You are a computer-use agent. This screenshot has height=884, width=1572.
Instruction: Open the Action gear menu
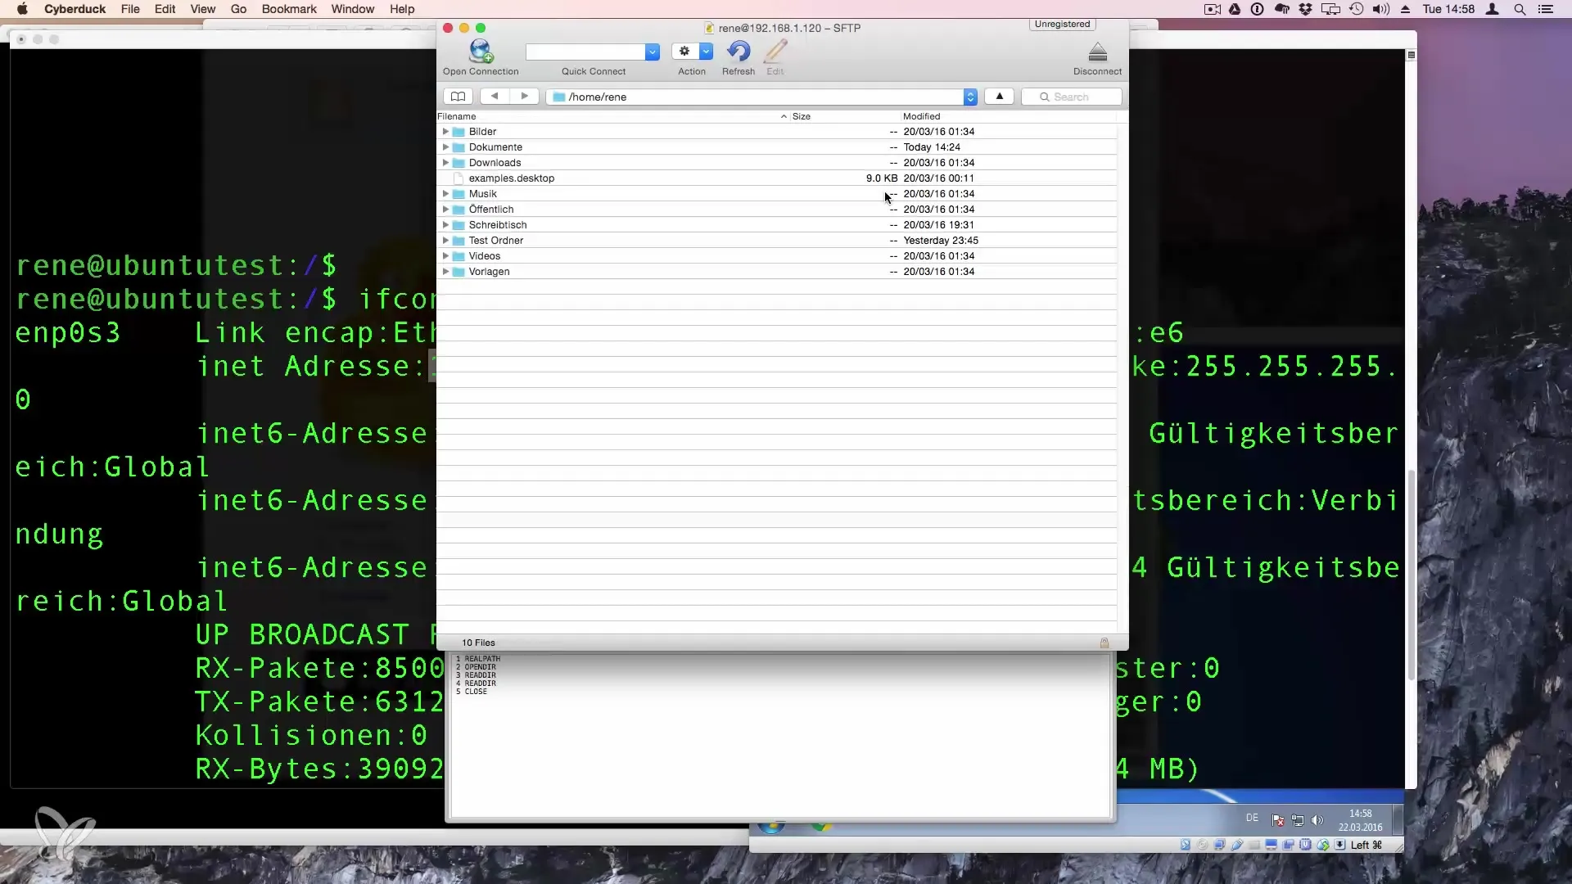pos(693,52)
